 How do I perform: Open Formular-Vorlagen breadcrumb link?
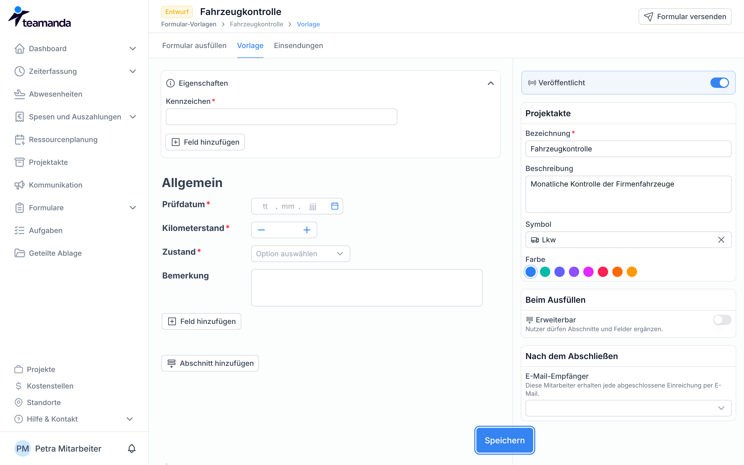pos(189,24)
